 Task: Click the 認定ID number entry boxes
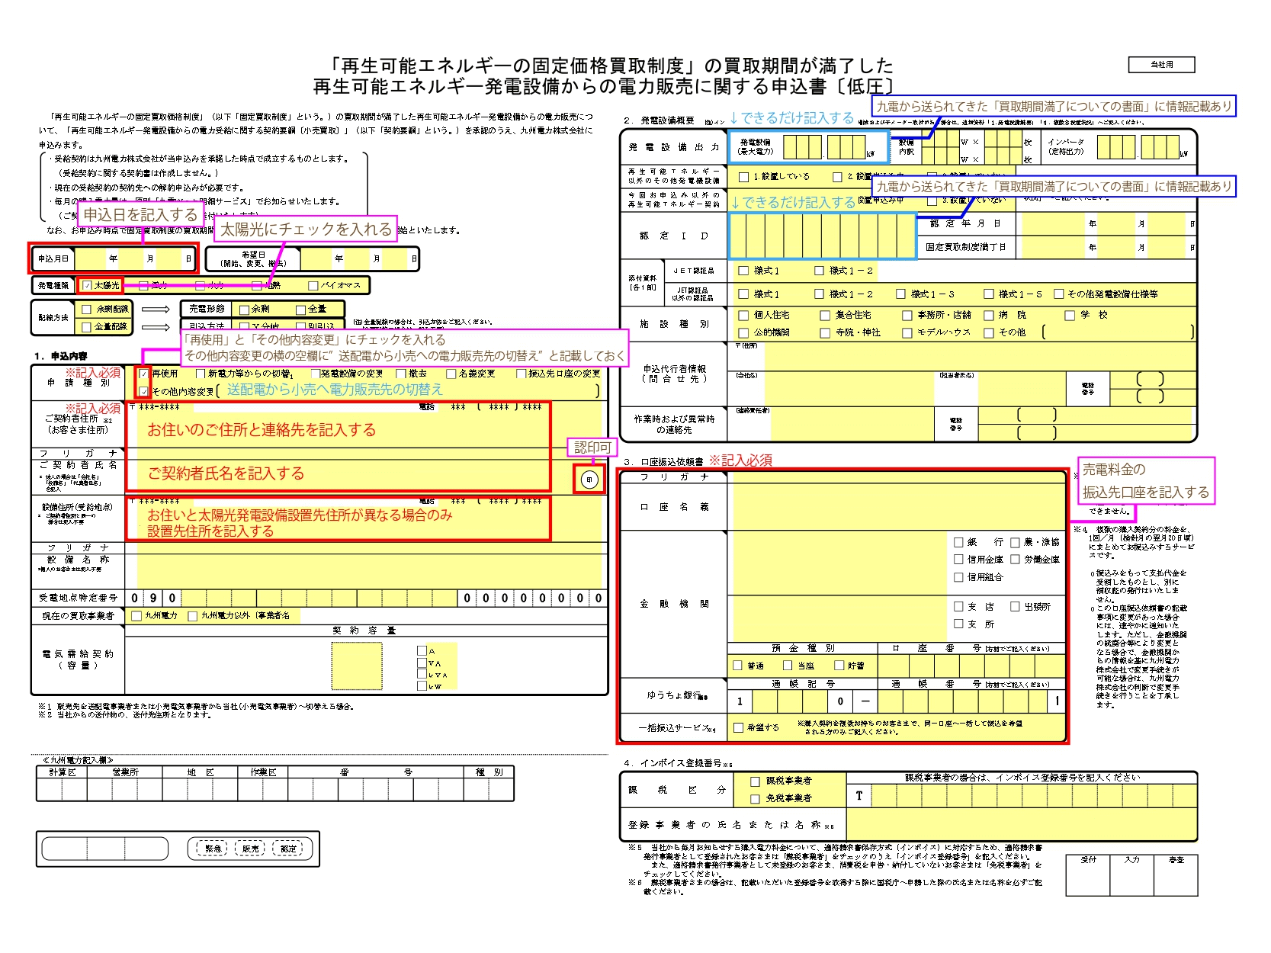[x=822, y=236]
